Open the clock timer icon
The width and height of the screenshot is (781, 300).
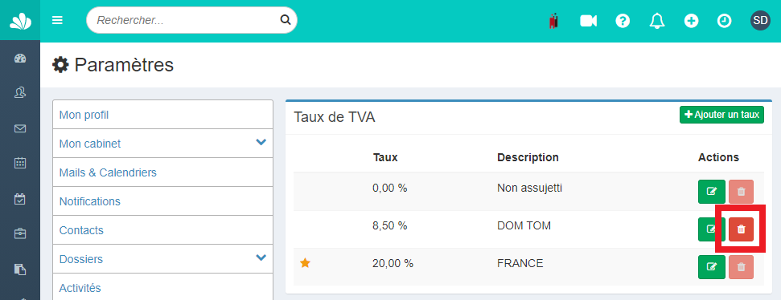point(724,21)
